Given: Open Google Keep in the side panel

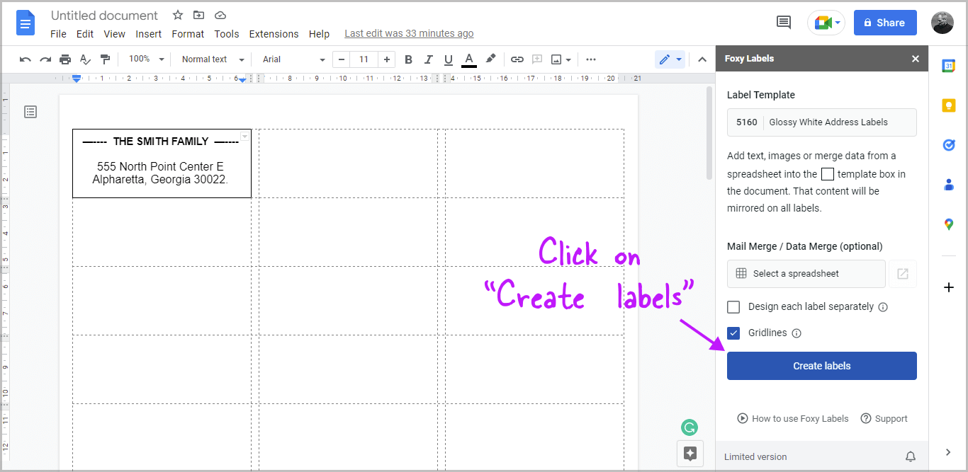Looking at the screenshot, I should point(950,105).
